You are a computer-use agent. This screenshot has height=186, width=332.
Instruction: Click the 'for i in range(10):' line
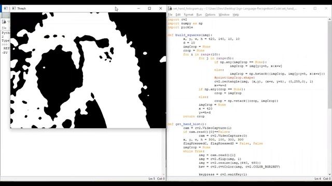point(202,54)
